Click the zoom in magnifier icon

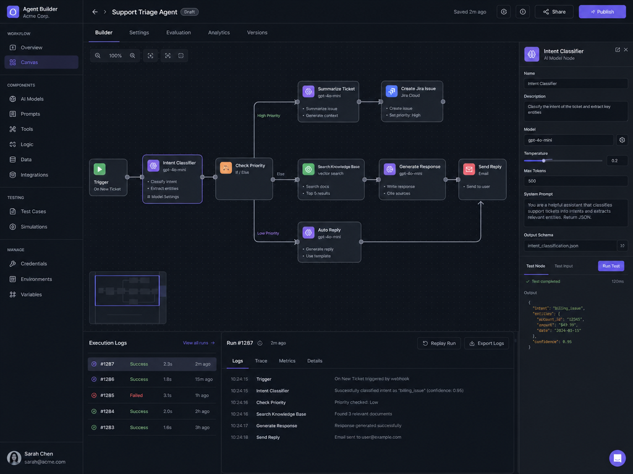click(x=132, y=56)
